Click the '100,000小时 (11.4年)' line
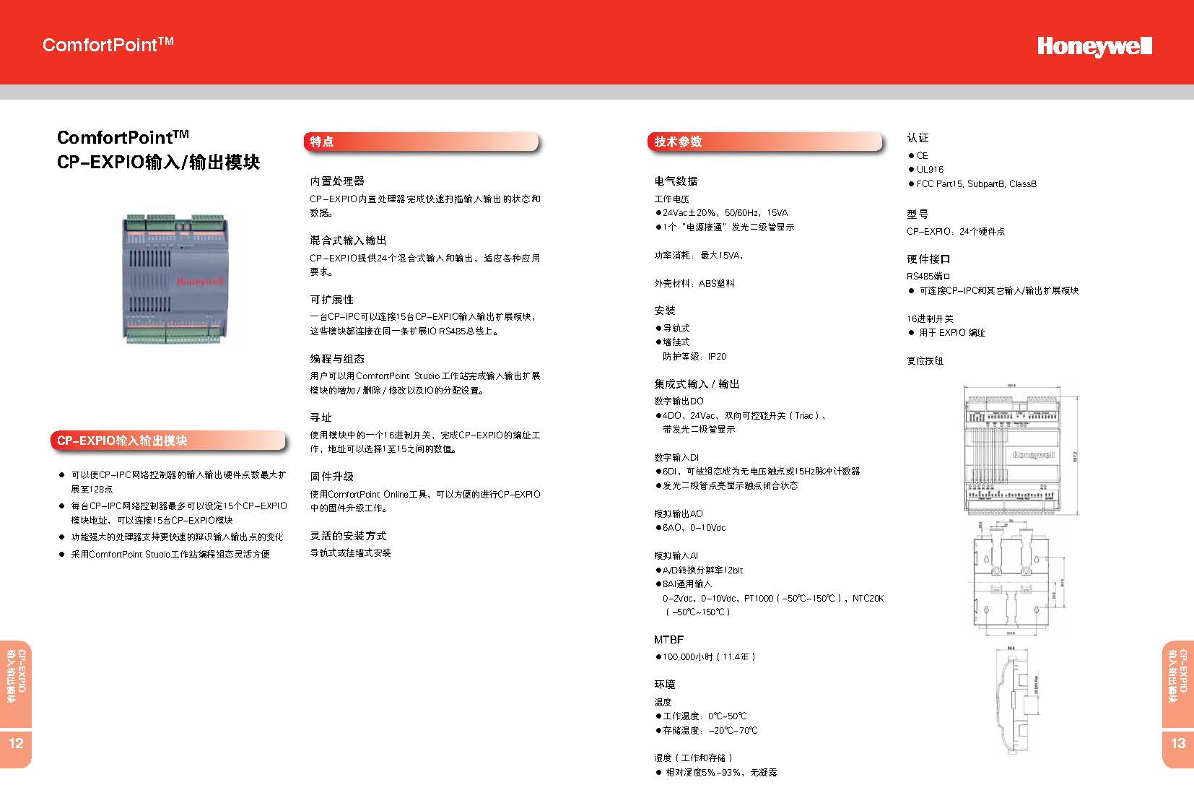Viewport: 1194px width, 811px height. [705, 657]
